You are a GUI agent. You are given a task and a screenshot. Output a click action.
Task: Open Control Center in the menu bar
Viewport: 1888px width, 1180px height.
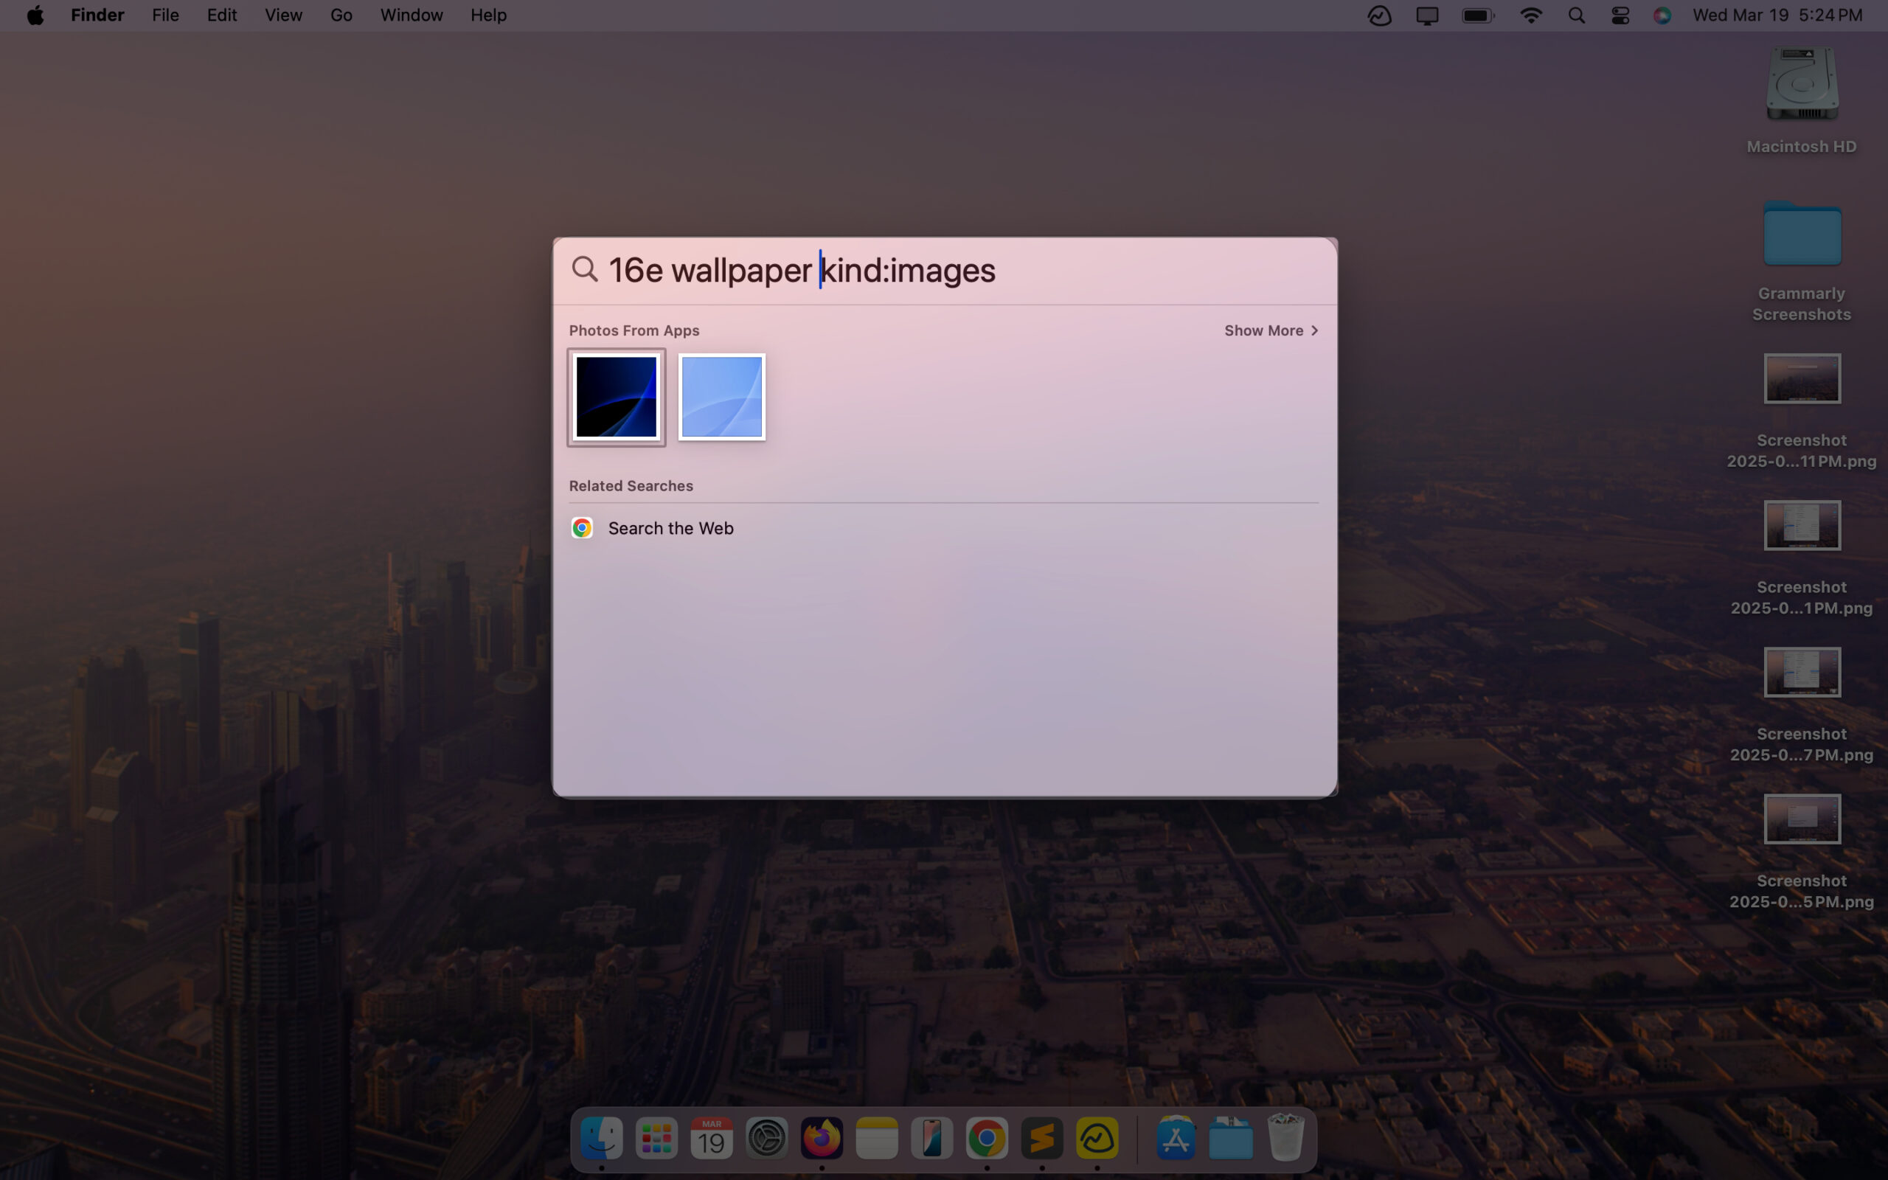tap(1620, 15)
